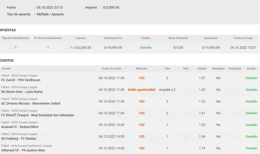The width and height of the screenshot is (260, 154).
Task: Click the Banquero column header
Action: [219, 68]
